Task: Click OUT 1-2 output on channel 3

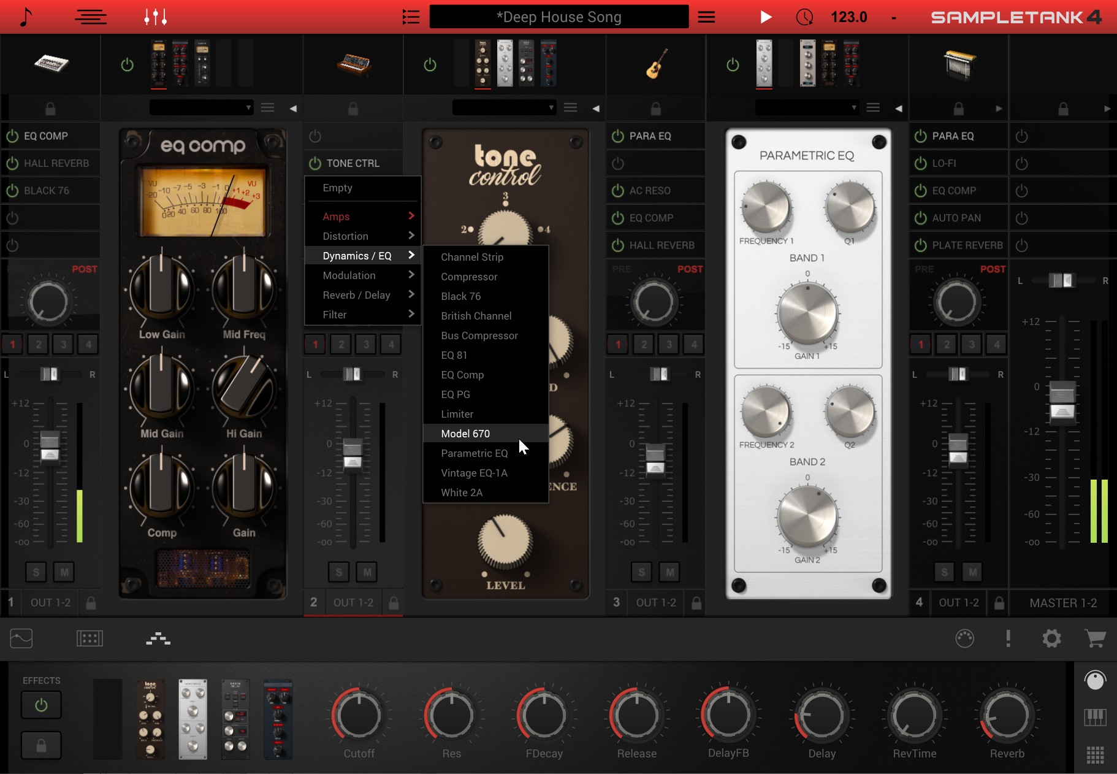Action: pyautogui.click(x=656, y=603)
